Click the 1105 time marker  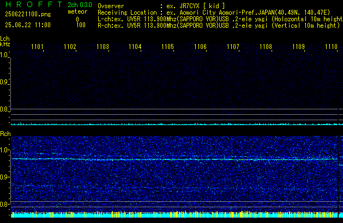[x=167, y=47]
